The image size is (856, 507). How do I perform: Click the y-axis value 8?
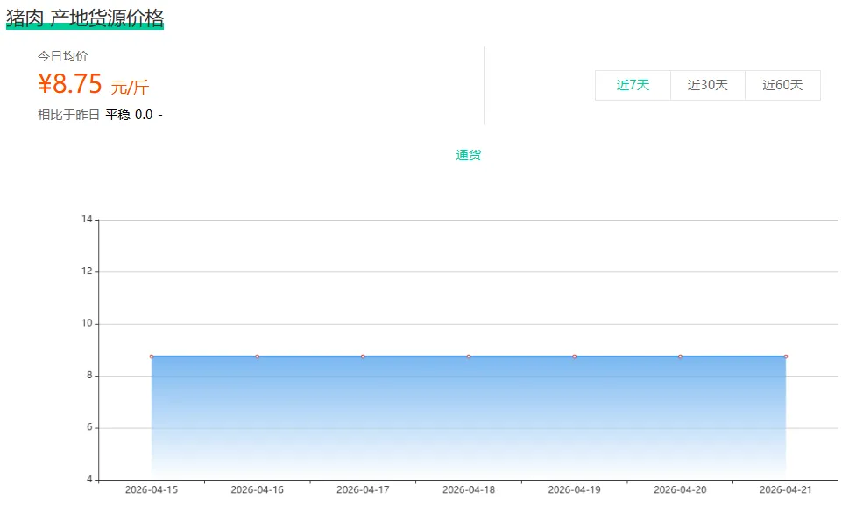[x=89, y=376]
